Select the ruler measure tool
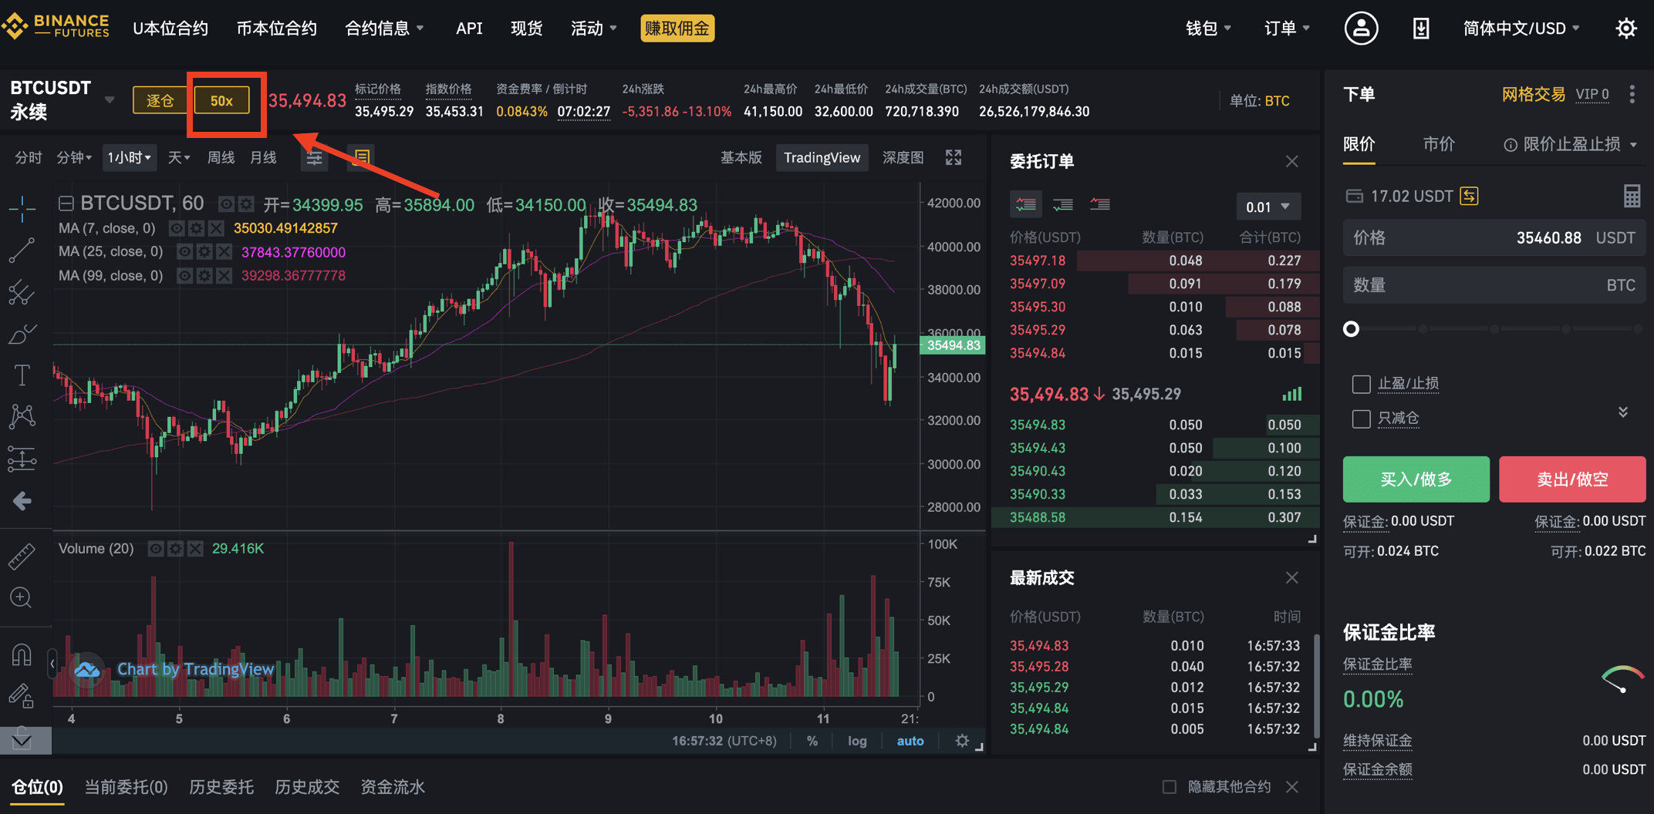1654x814 pixels. [x=22, y=556]
